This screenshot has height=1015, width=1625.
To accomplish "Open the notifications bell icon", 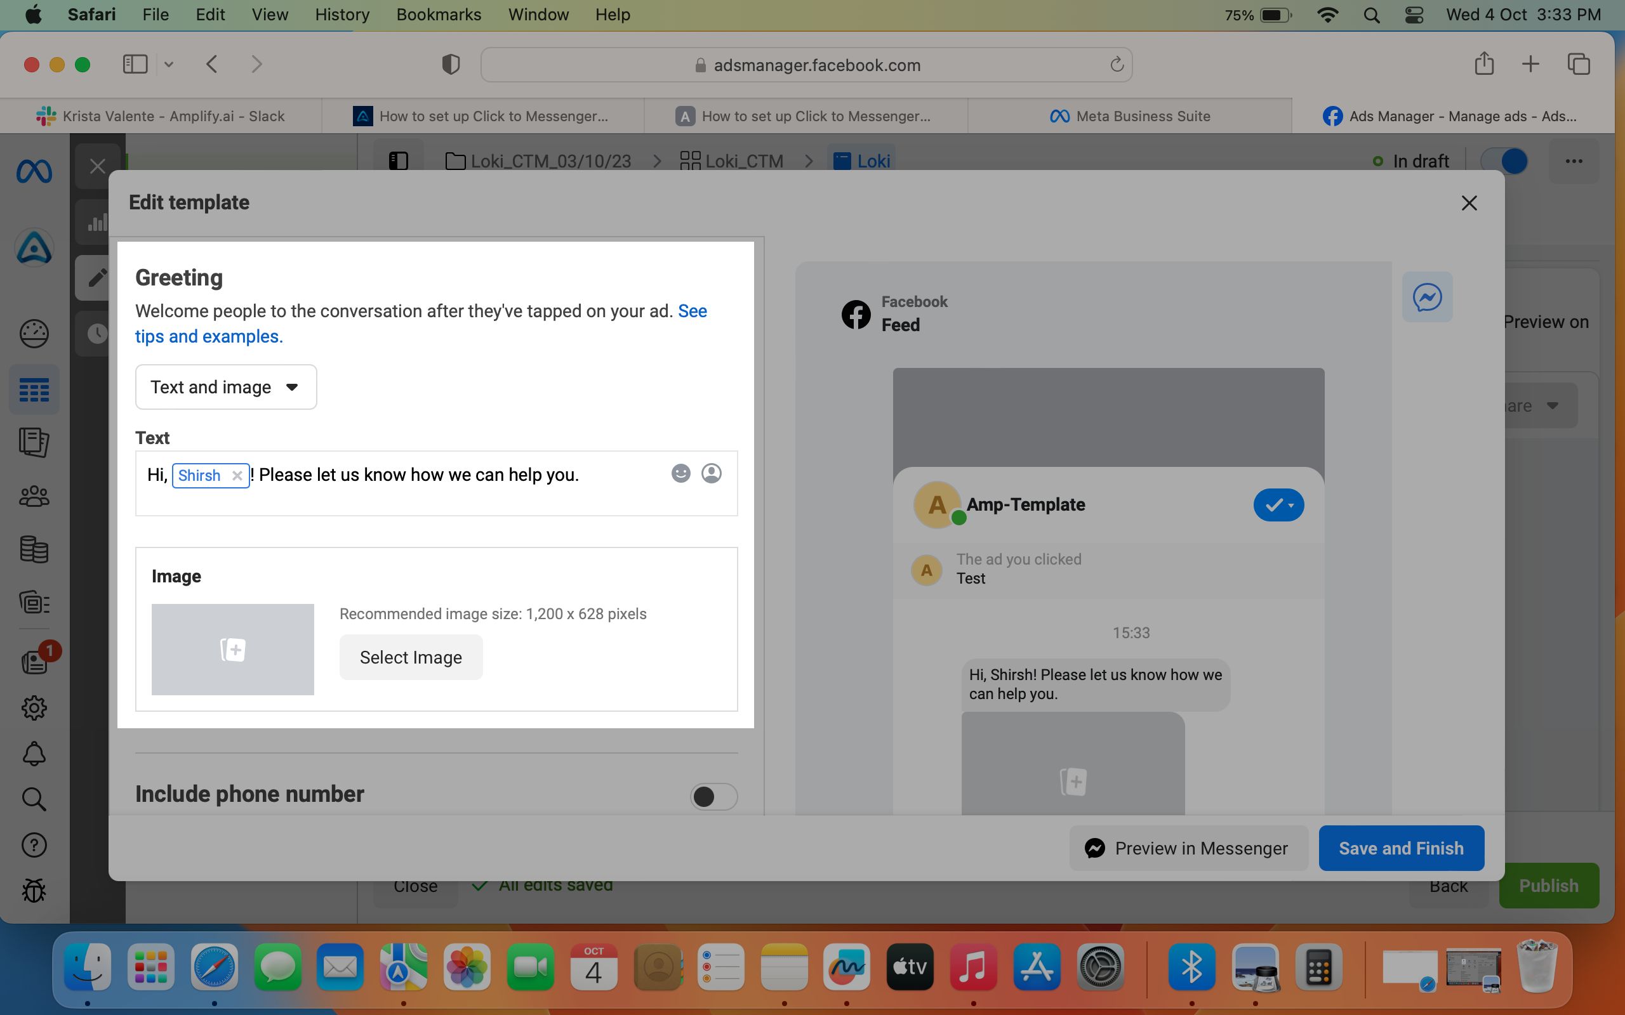I will point(34,754).
